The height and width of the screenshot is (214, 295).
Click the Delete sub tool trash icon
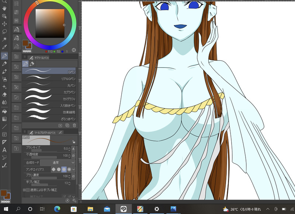tap(74, 125)
